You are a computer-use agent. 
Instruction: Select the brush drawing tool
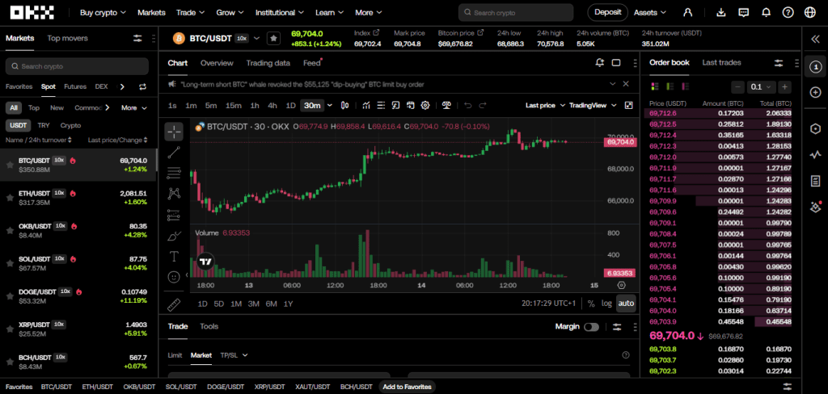[x=175, y=236]
